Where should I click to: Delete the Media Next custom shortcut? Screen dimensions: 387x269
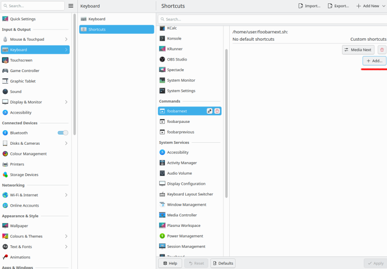point(382,50)
